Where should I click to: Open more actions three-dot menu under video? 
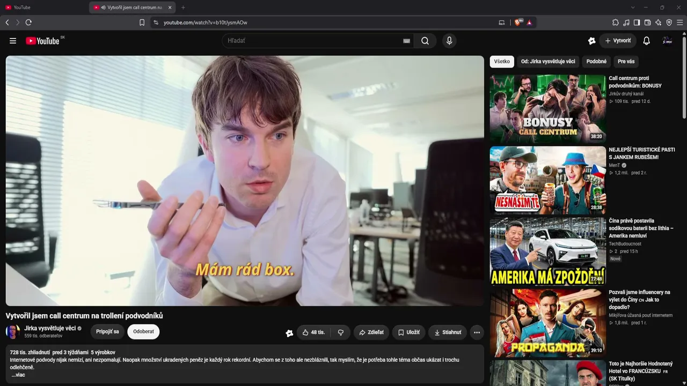477,332
